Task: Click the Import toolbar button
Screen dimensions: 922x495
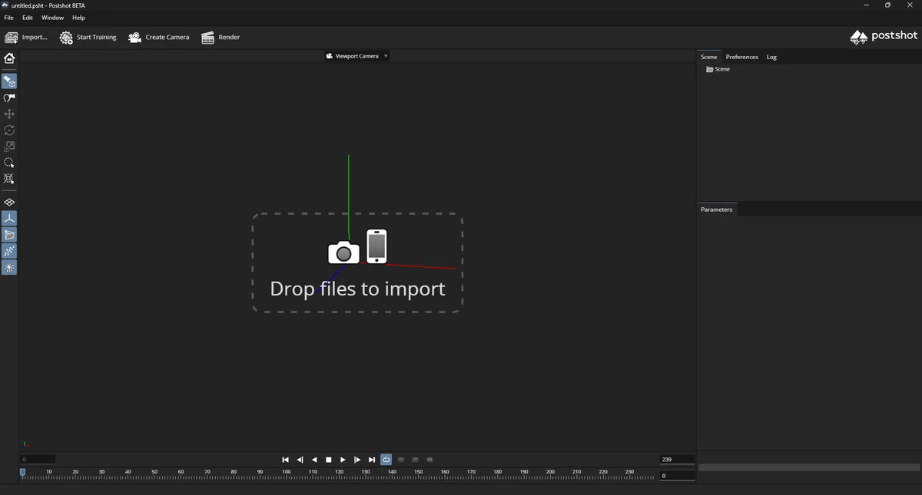Action: coord(25,38)
